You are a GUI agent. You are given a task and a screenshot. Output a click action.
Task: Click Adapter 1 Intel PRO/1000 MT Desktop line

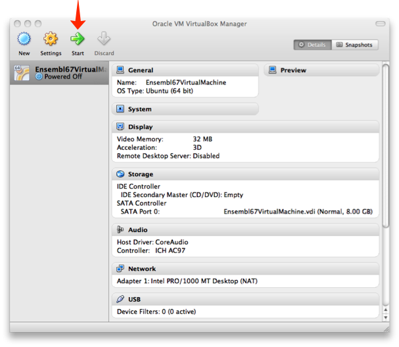187,281
